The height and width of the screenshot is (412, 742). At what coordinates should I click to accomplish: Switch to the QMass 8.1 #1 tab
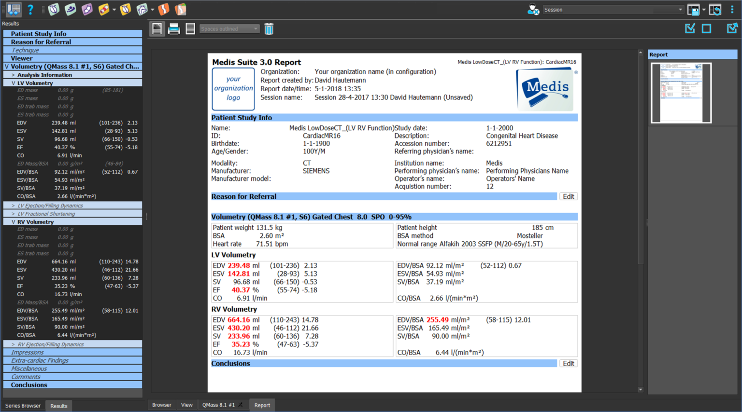[218, 405]
